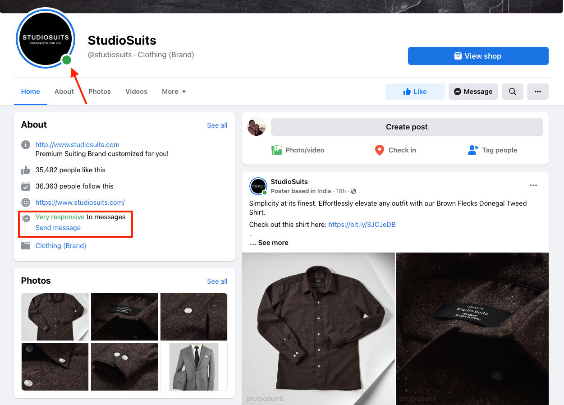
Task: Click the 36,363 people follow this text
Action: [x=74, y=186]
